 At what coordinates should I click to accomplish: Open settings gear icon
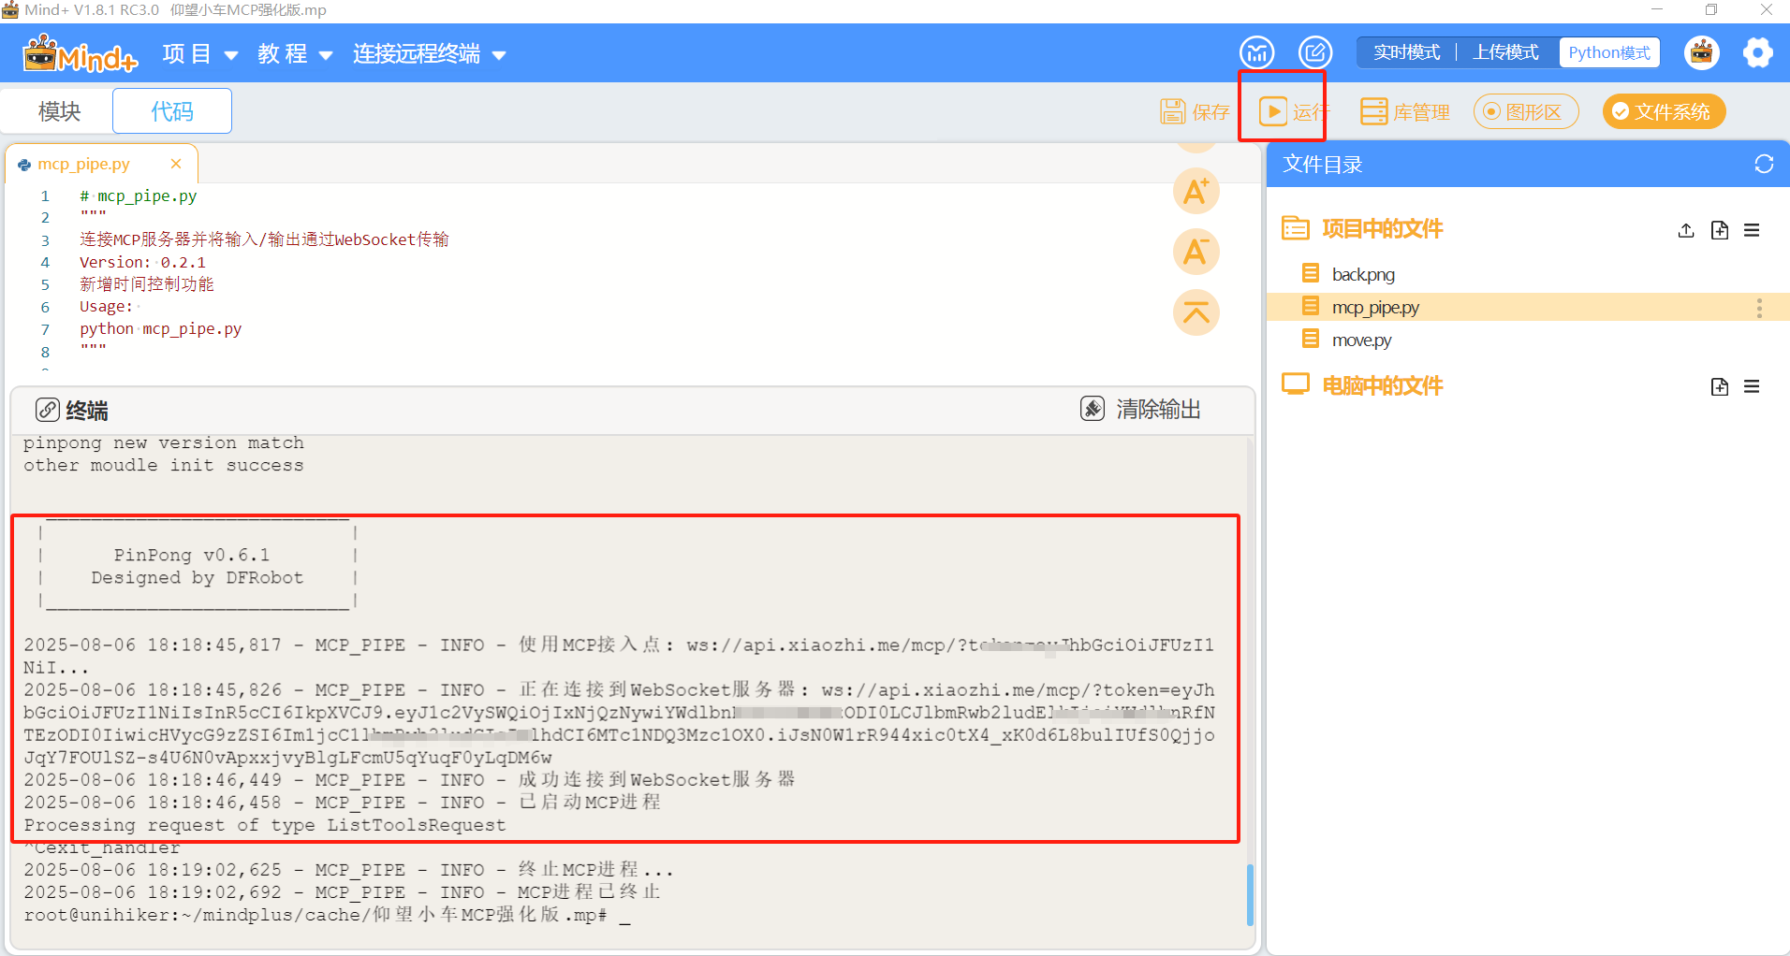(x=1758, y=53)
